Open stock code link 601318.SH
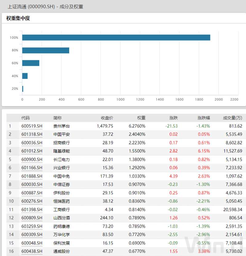The height and width of the screenshot is (256, 246). tap(32, 134)
